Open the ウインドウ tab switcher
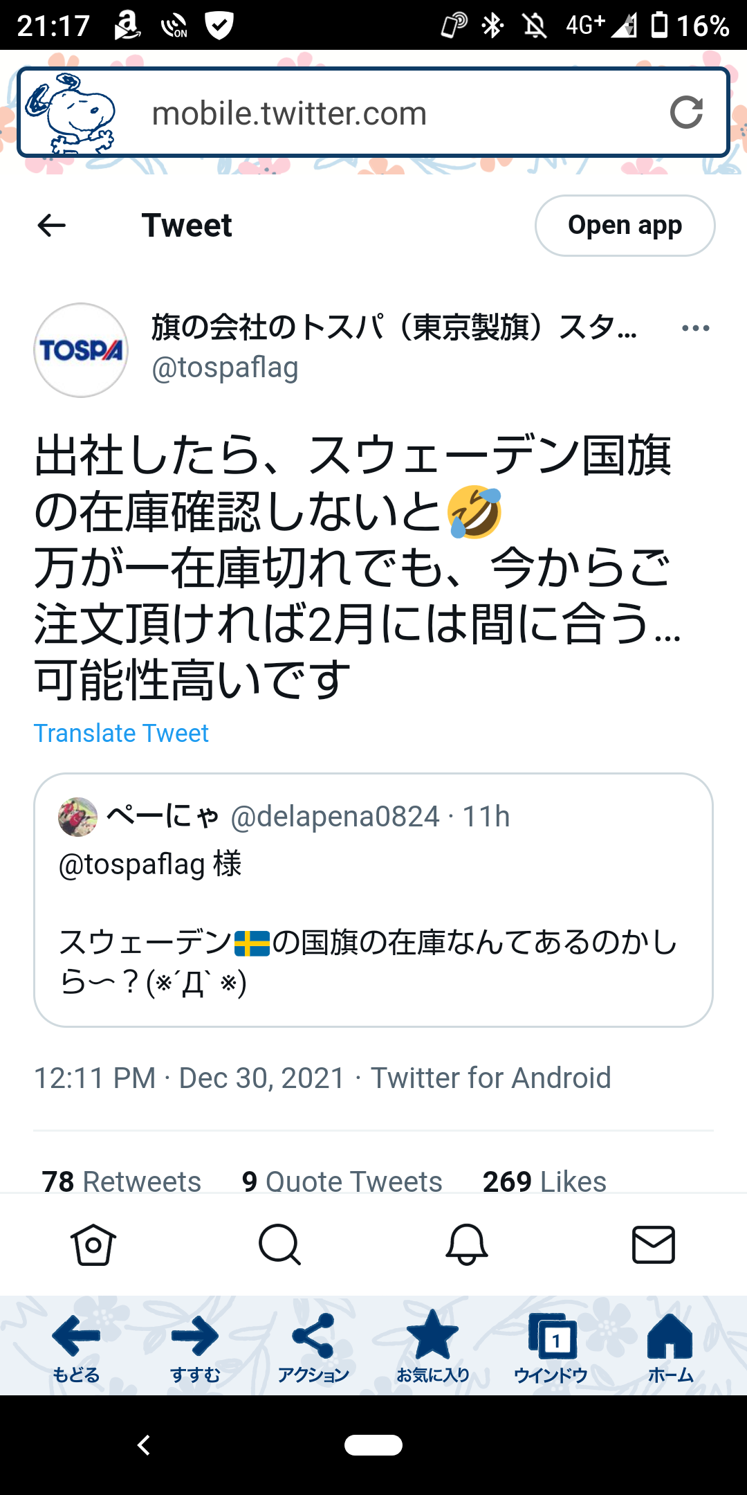This screenshot has width=747, height=1495. pos(551,1347)
